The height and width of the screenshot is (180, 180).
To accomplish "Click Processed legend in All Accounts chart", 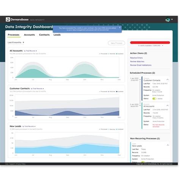I will pos(103,54).
